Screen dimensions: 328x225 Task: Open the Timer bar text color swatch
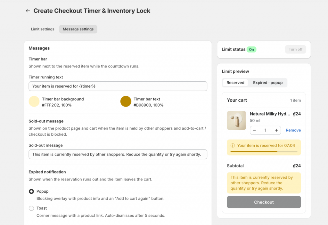pyautogui.click(x=126, y=101)
